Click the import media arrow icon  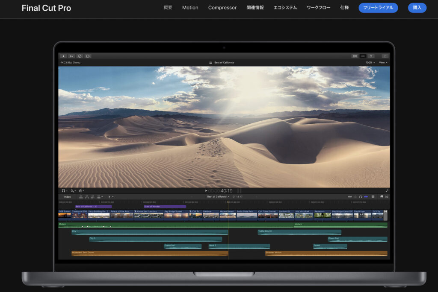click(63, 56)
